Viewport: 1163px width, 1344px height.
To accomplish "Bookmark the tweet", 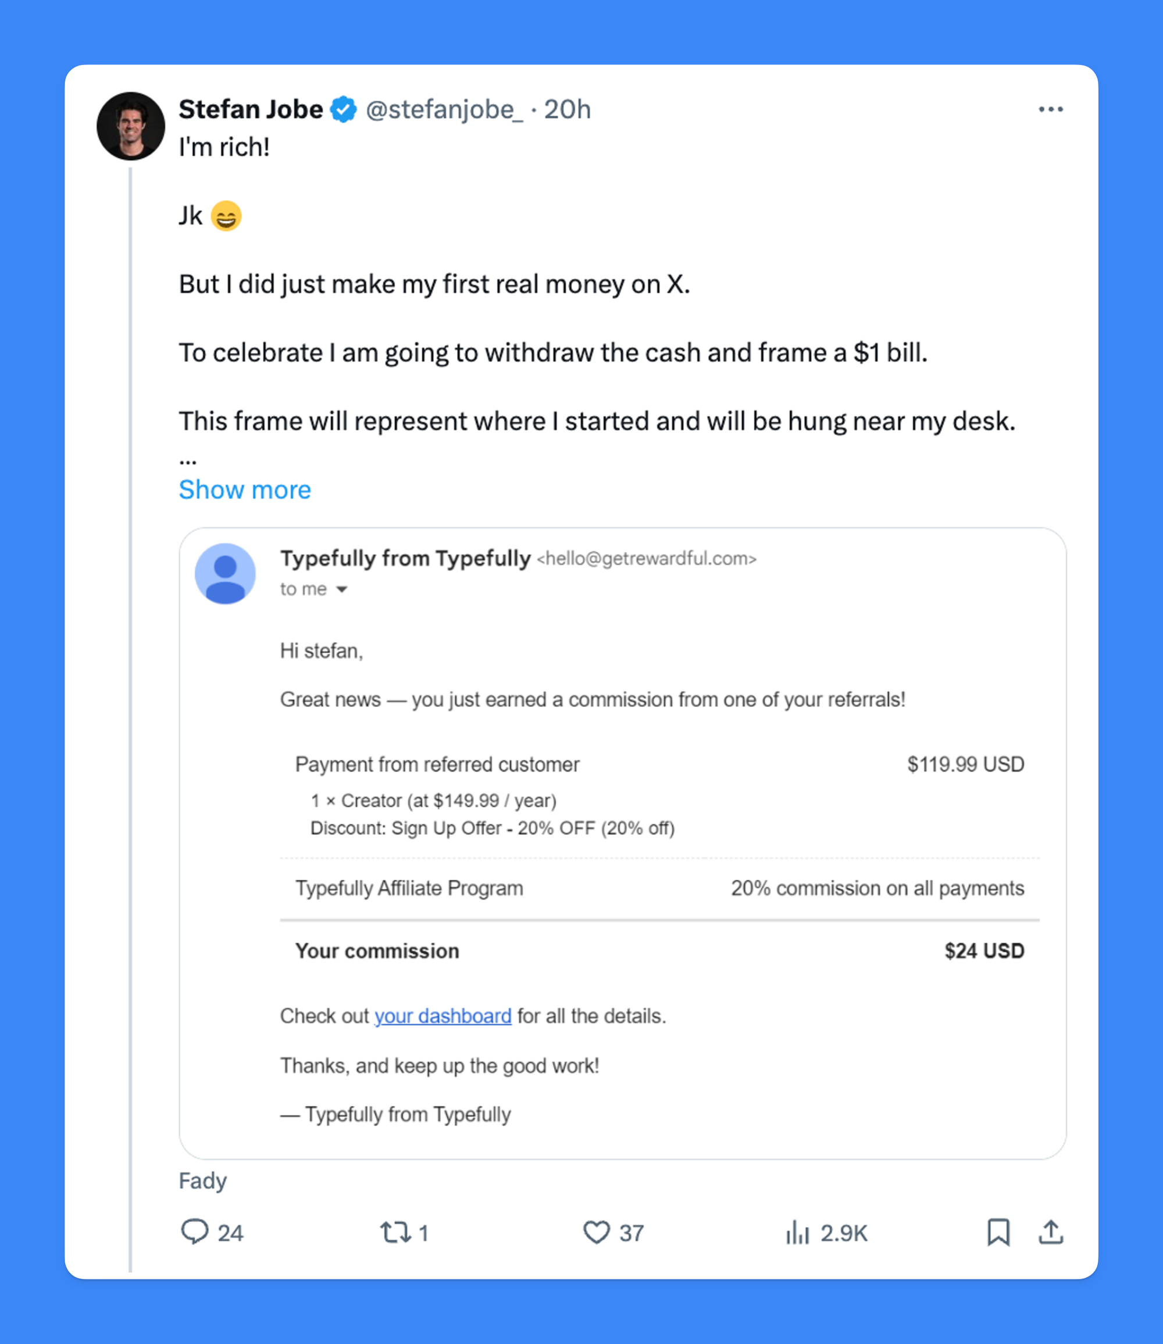I will click(998, 1232).
